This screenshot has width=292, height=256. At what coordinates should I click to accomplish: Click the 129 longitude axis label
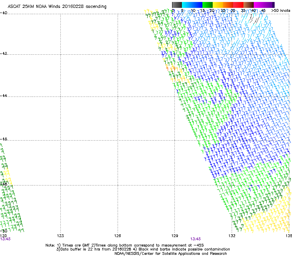175,236
